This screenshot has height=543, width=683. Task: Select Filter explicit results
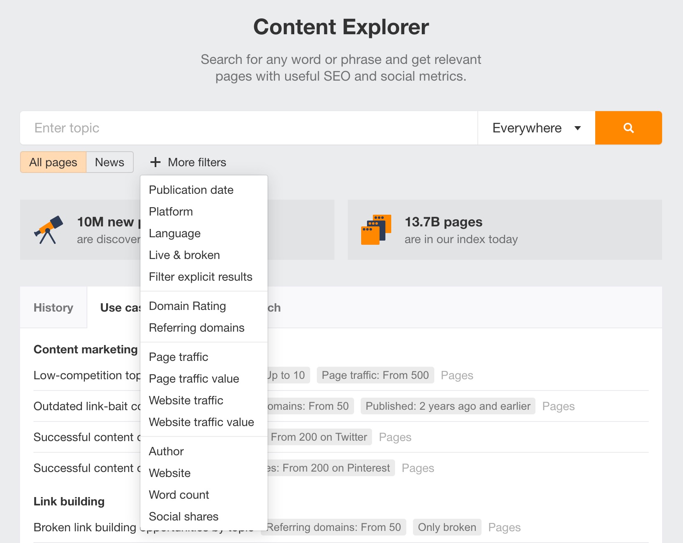click(x=200, y=277)
